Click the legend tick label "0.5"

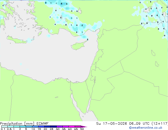click(x=9, y=129)
